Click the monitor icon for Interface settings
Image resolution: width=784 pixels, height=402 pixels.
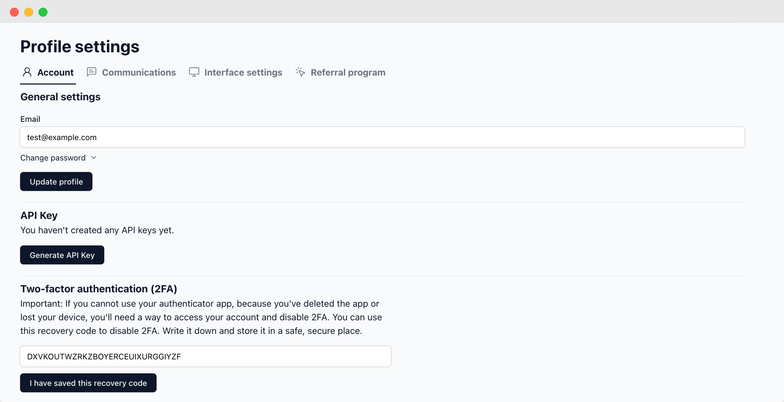point(194,72)
